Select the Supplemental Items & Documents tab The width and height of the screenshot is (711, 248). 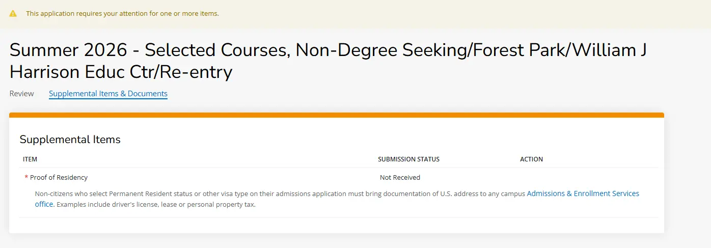point(108,94)
